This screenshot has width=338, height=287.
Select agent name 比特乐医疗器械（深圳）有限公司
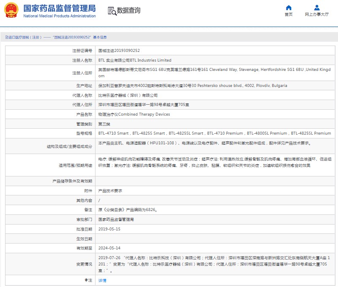point(128,95)
